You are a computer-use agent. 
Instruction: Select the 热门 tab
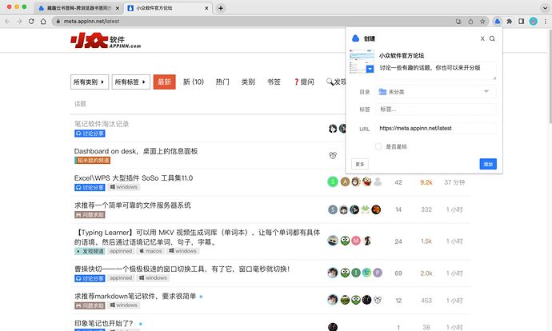[x=222, y=82]
